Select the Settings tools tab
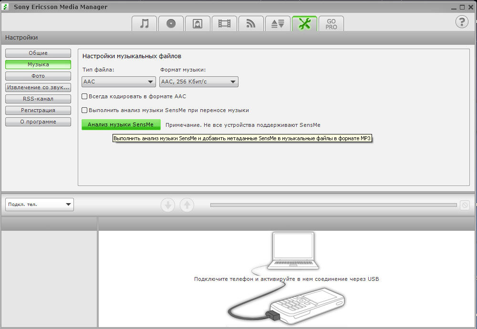This screenshot has height=329, width=477. (x=304, y=23)
